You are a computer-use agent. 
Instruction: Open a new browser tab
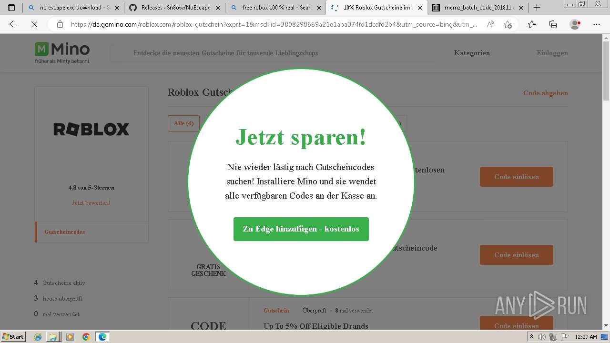point(537,8)
